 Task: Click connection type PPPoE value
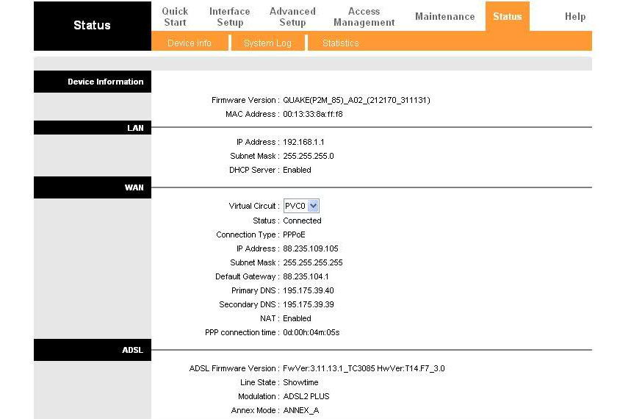[294, 234]
